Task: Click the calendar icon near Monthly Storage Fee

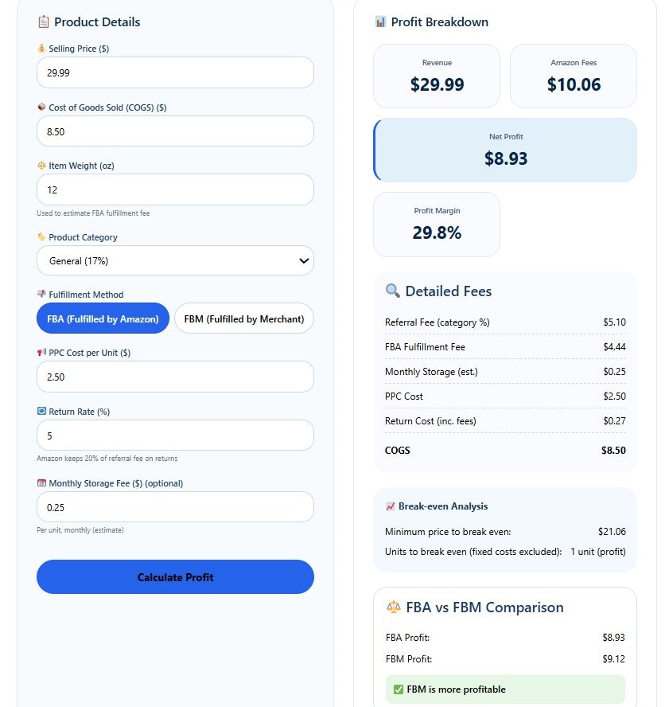Action: pyautogui.click(x=42, y=483)
